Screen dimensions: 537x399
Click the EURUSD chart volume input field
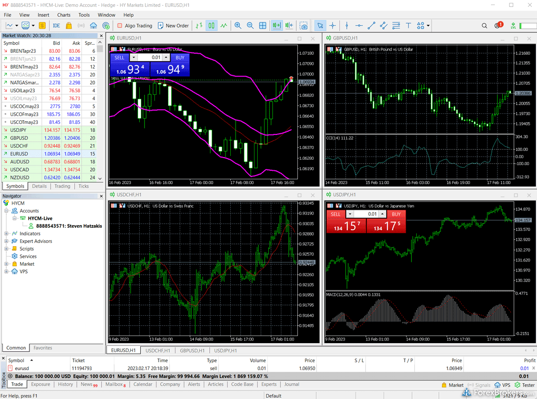(x=150, y=57)
